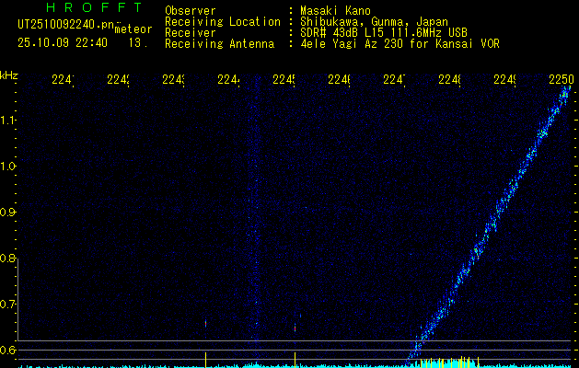Select the 0.9 frequency tick label
Screen dimensions: 579x368
(x=8, y=212)
